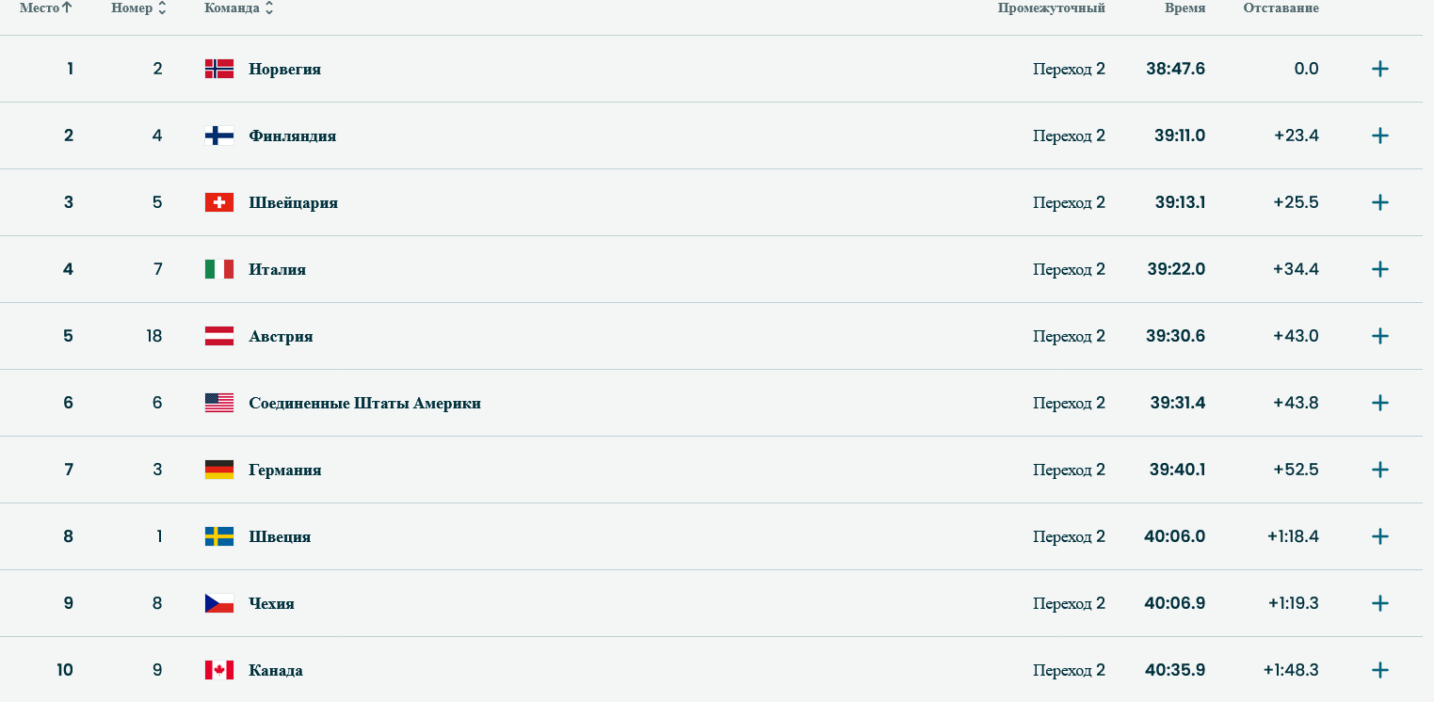Click the Austria flag icon

pos(218,336)
